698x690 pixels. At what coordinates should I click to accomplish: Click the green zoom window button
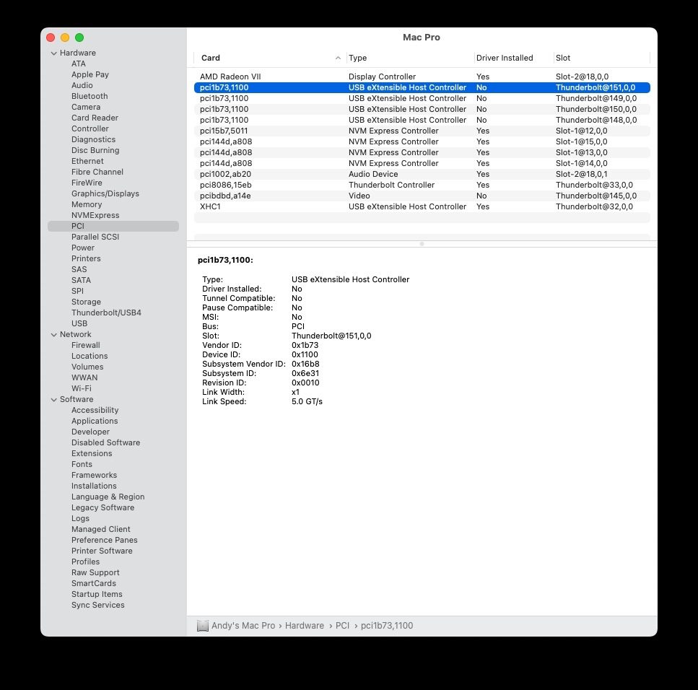pyautogui.click(x=79, y=38)
